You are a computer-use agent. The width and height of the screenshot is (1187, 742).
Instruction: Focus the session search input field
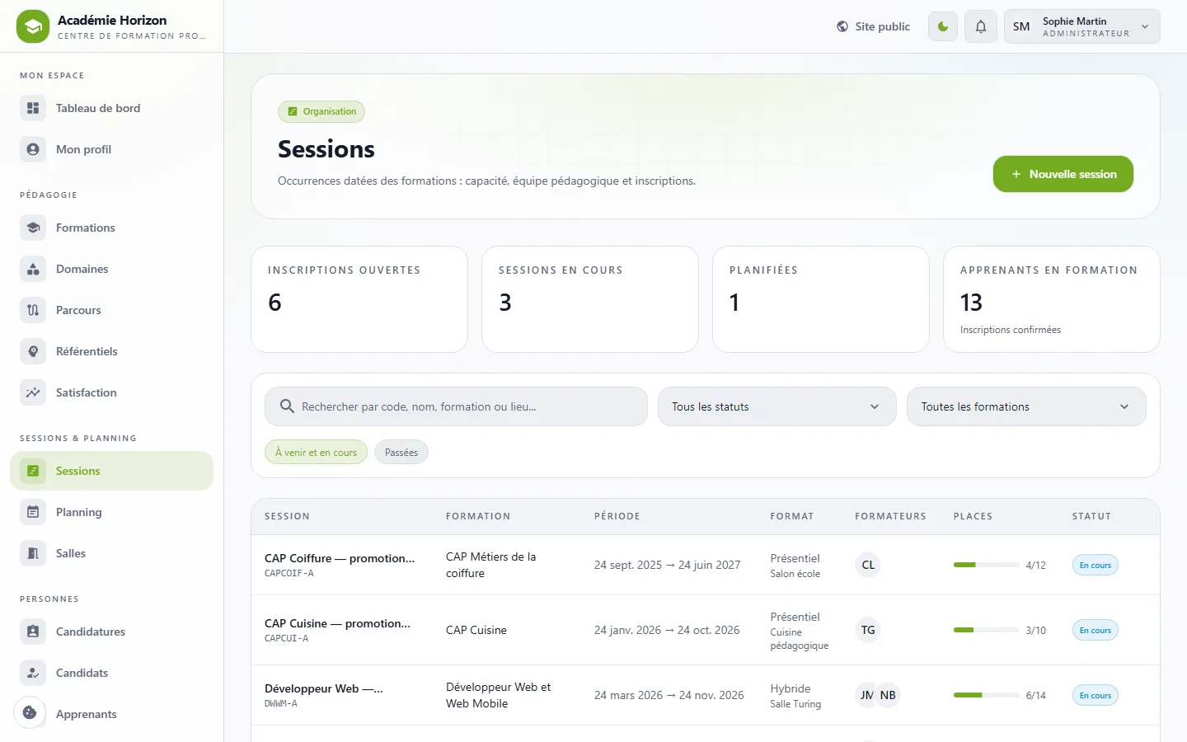pyautogui.click(x=456, y=406)
